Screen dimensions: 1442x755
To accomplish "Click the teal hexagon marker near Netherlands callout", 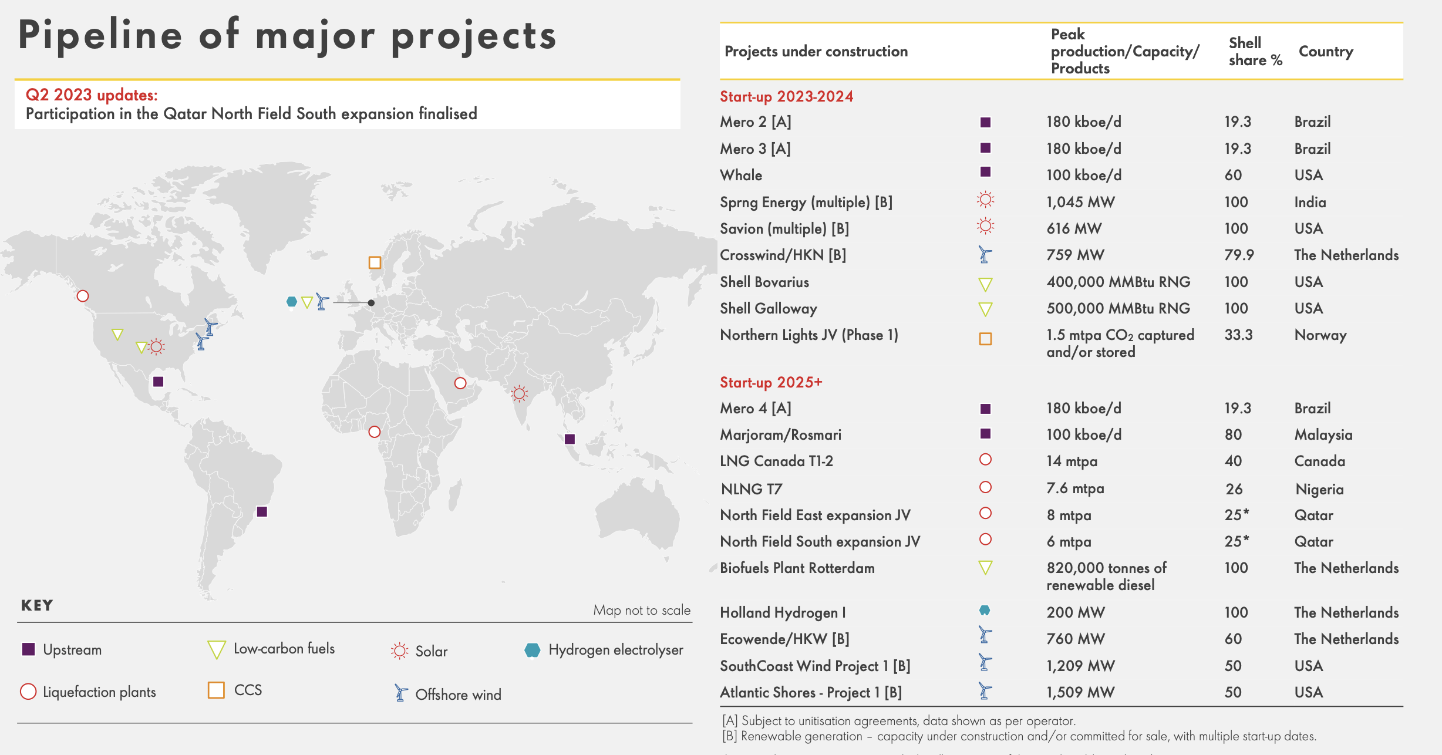I will (291, 302).
